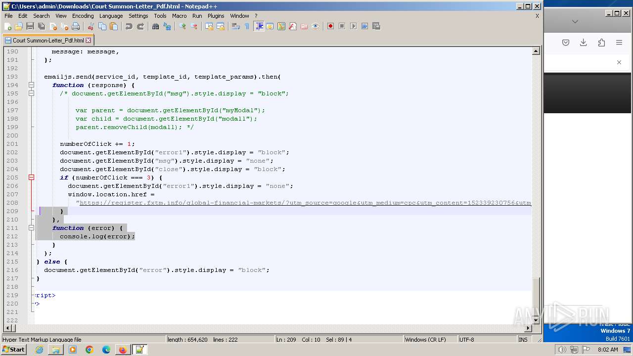The width and height of the screenshot is (633, 356).
Task: Open the Function List panel icon
Action: click(293, 26)
